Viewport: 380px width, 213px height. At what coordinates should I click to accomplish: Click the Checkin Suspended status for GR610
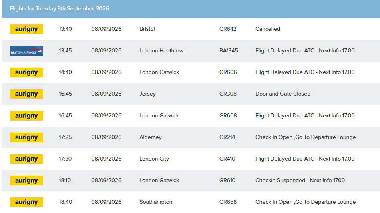300,180
